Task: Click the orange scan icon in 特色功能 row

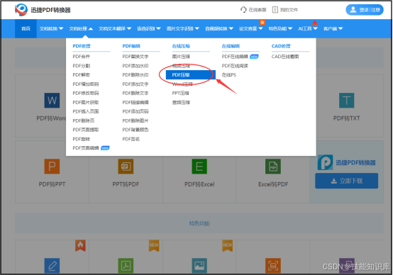Action: coord(273,266)
